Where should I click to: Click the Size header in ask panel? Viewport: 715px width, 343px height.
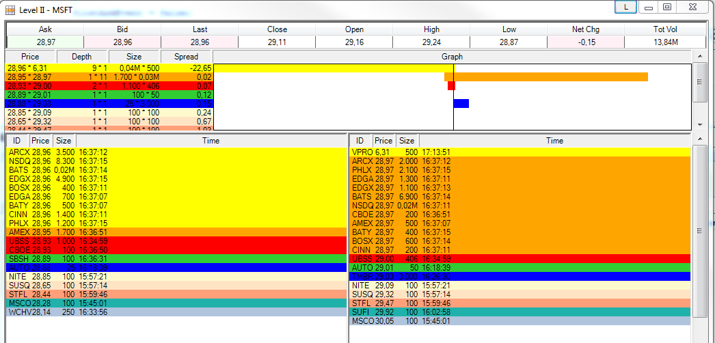(407, 141)
